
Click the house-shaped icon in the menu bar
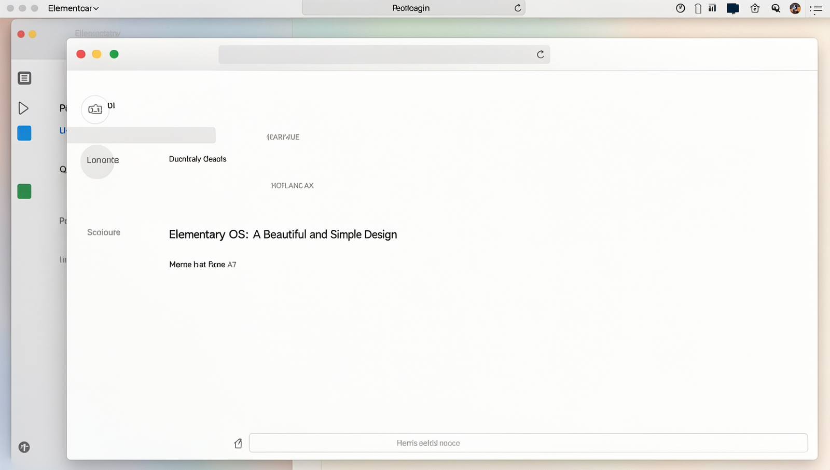tap(755, 8)
